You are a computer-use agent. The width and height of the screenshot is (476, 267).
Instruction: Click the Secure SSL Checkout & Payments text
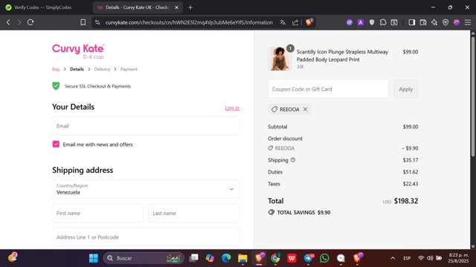tap(97, 86)
